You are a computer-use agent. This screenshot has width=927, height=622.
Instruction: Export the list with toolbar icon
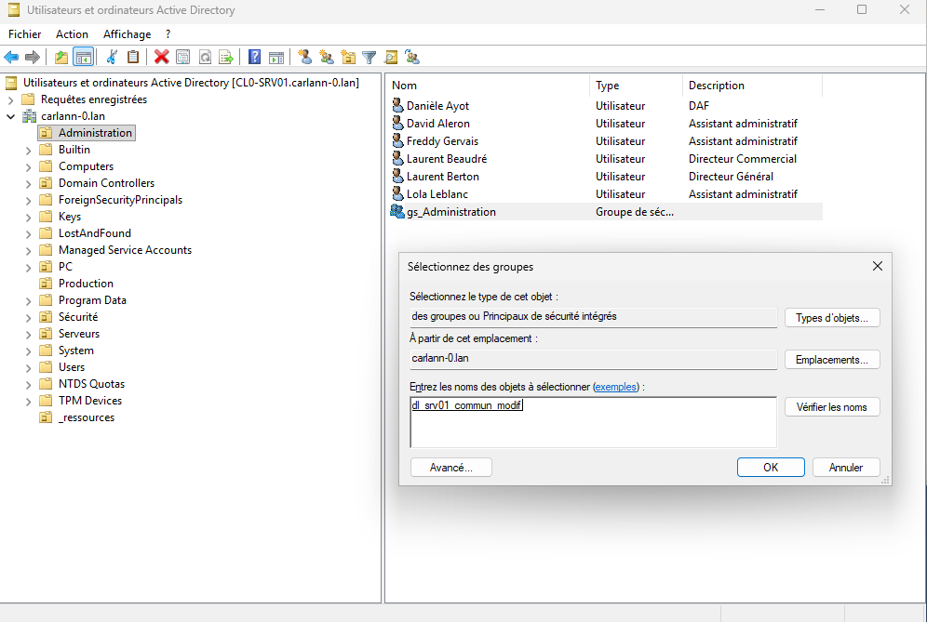[x=226, y=58]
